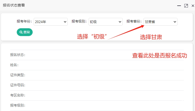Click the 报考年份 label in the filter bar
195x111 pixels.
24,22
